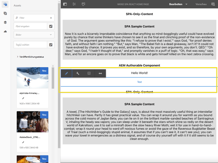Edit pencil on AdobeStock_2792 asset
The image size is (218, 163).
click(x=23, y=142)
